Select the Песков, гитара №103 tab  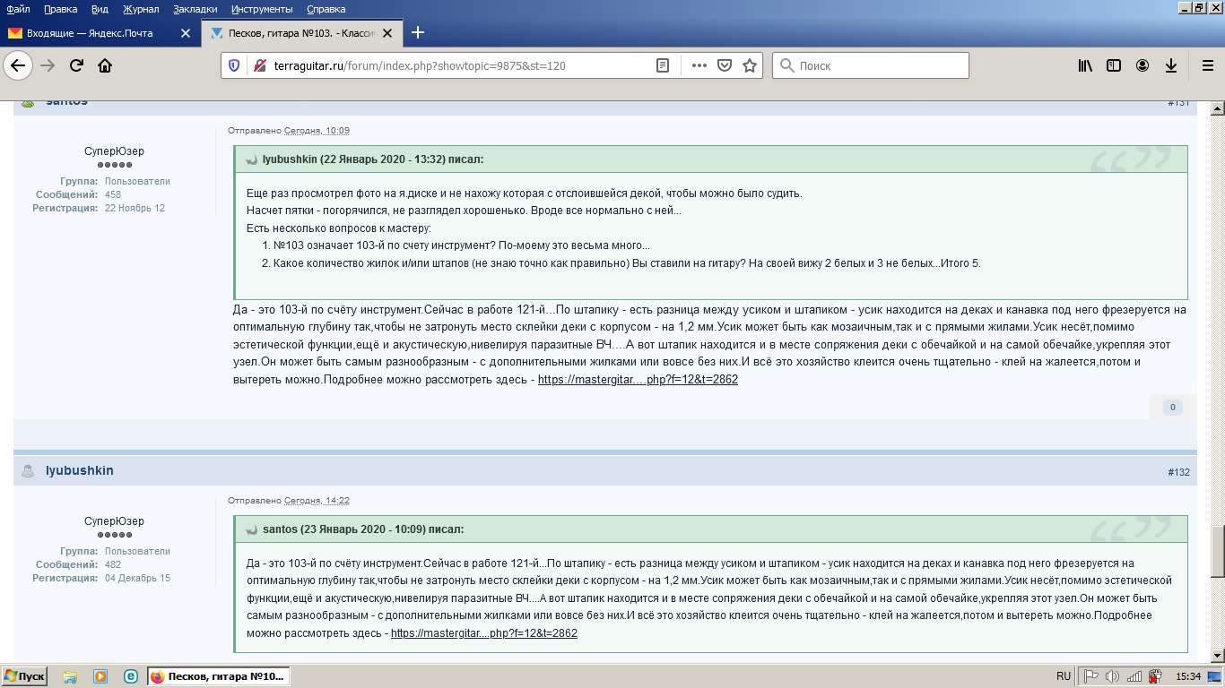[302, 33]
